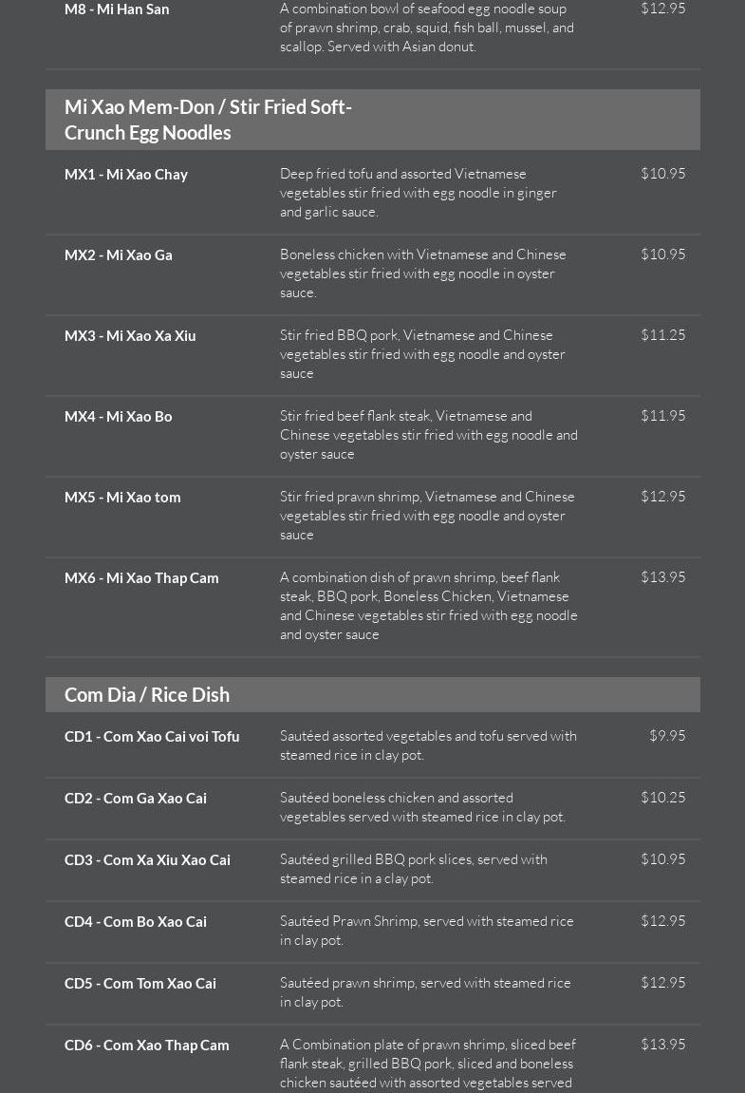
Task: Click MX6 - Mi Xao Thap Cam title
Action: (141, 578)
